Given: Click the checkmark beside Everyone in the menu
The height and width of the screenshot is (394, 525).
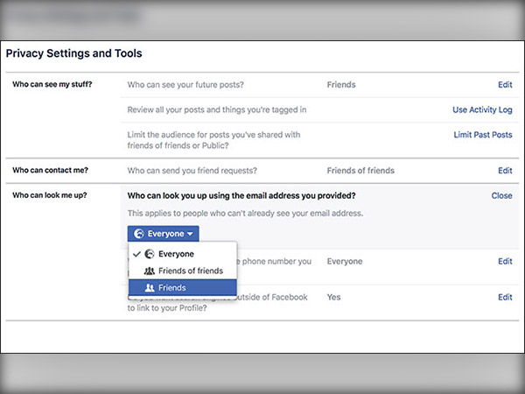Looking at the screenshot, I should pyautogui.click(x=135, y=254).
